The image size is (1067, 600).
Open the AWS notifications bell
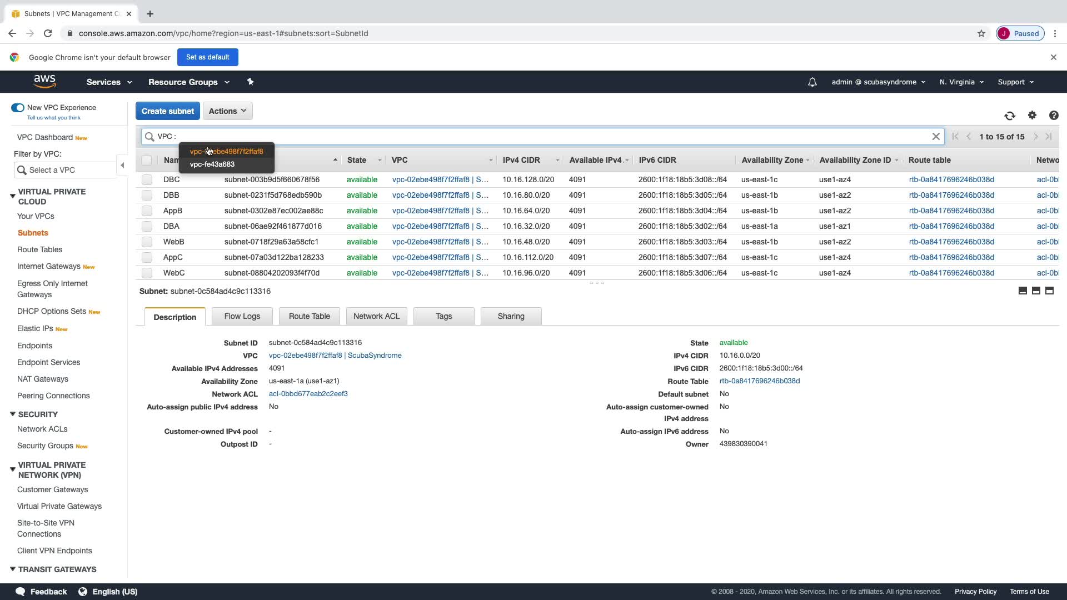click(812, 82)
